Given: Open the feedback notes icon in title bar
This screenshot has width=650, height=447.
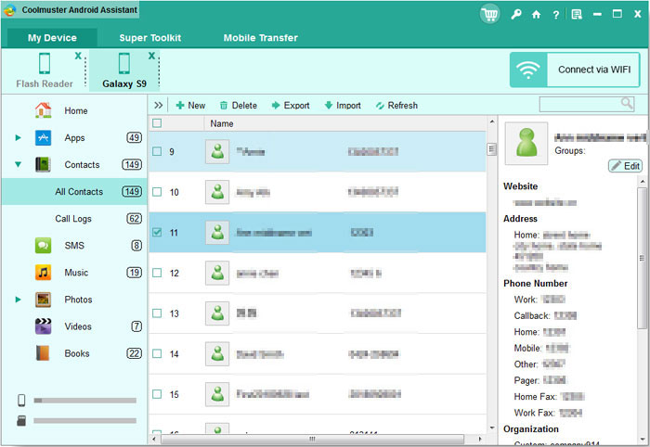Looking at the screenshot, I should click(577, 15).
